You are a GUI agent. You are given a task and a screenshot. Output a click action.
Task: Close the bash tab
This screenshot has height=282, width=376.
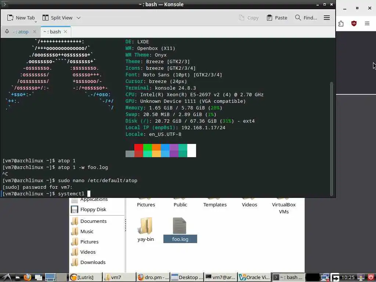tap(65, 32)
